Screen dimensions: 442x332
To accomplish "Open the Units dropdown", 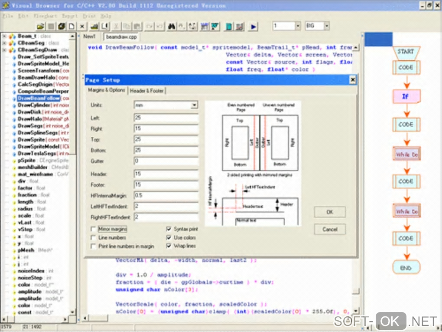I will [194, 105].
